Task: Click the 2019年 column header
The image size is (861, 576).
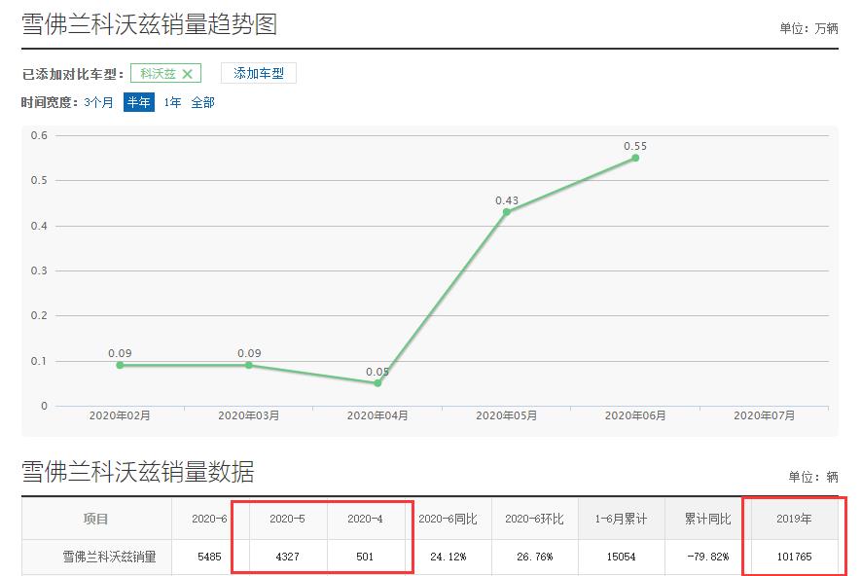Action: 794,519
